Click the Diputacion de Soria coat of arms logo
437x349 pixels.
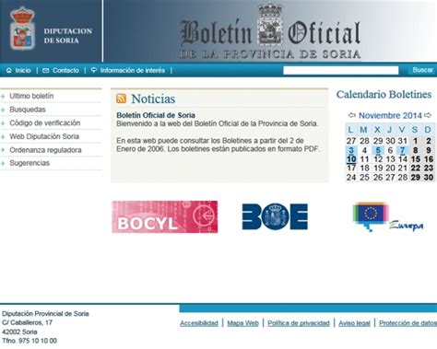(22, 29)
